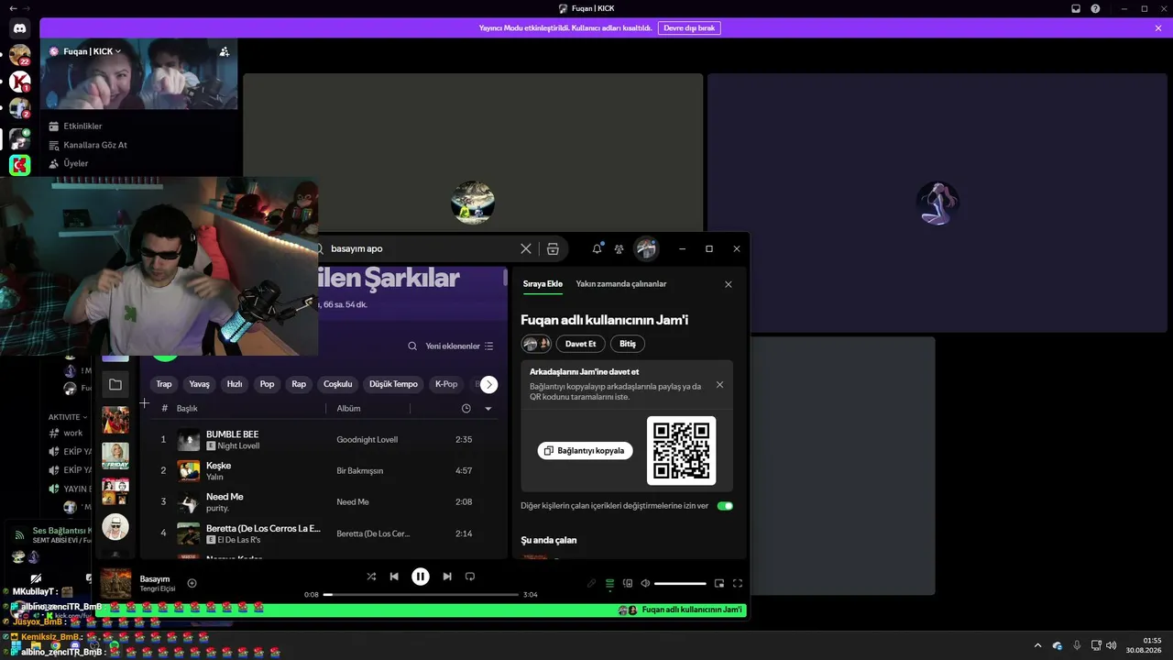This screenshot has height=660, width=1173.
Task: Toggle letting others change what's playing
Action: 725,506
